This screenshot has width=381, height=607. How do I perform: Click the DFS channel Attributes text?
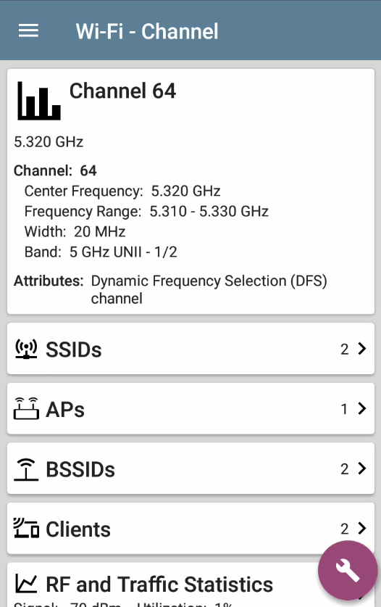coord(209,289)
